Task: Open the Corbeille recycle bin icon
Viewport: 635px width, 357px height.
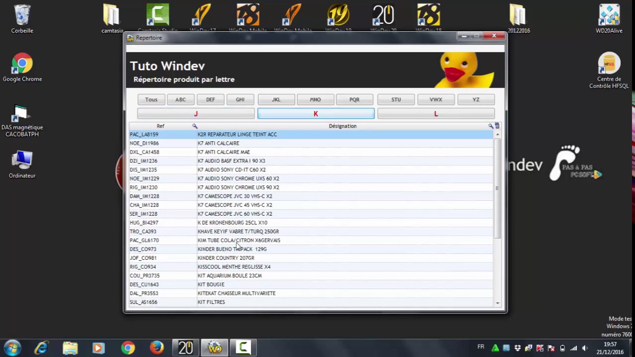Action: (x=22, y=19)
